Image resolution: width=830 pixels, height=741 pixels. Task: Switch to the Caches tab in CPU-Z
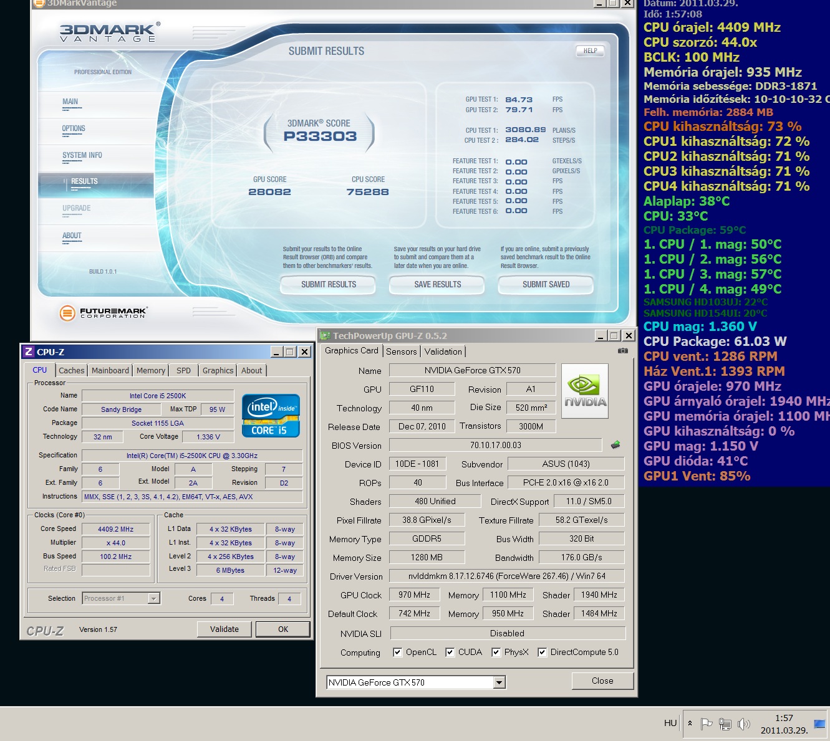(x=72, y=370)
